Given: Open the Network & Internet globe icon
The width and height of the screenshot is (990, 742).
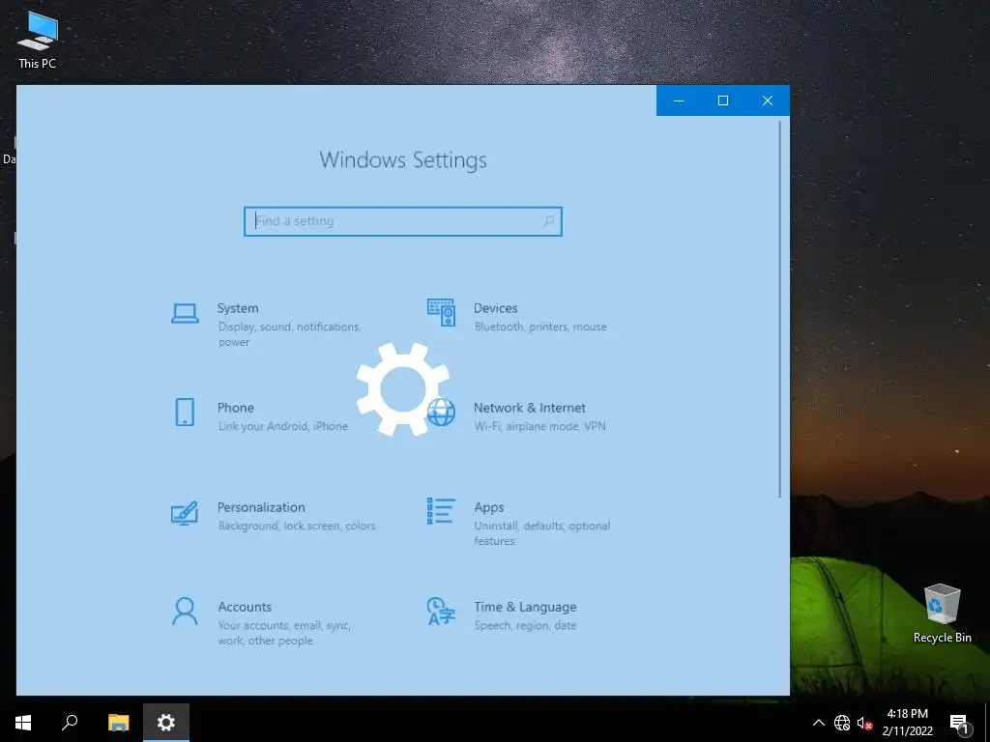Looking at the screenshot, I should coord(441,413).
